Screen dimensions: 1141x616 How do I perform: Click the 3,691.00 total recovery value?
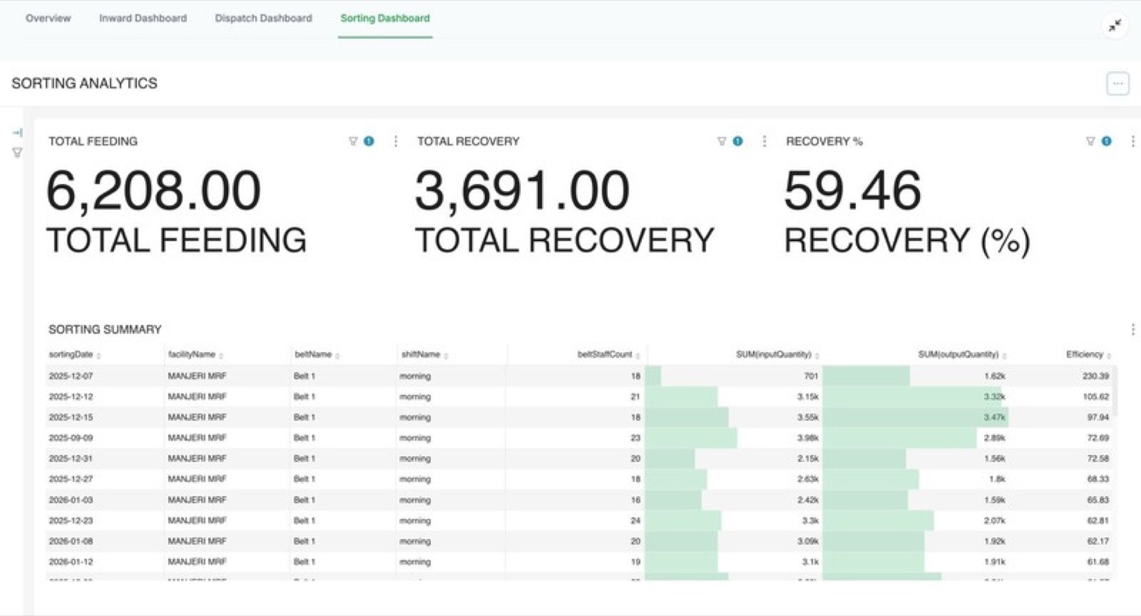[x=522, y=191]
